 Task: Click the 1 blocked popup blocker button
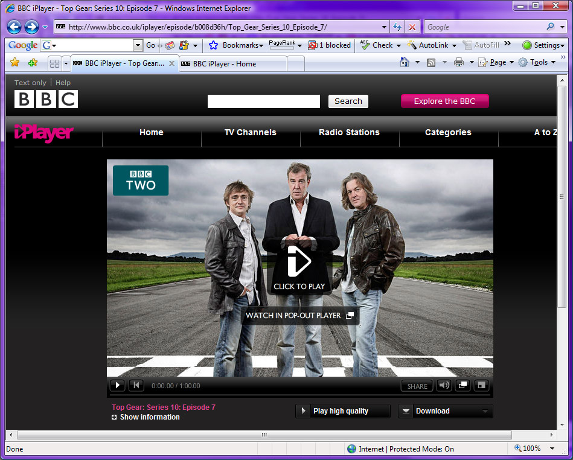click(329, 45)
